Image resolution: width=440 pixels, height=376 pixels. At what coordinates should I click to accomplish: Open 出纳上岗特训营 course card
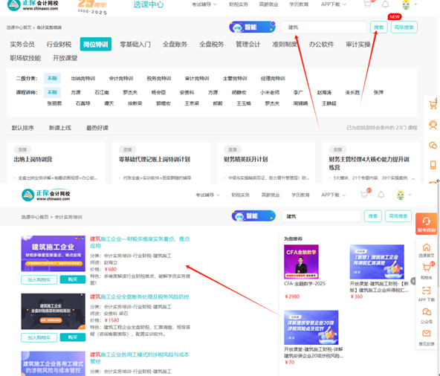point(56,163)
